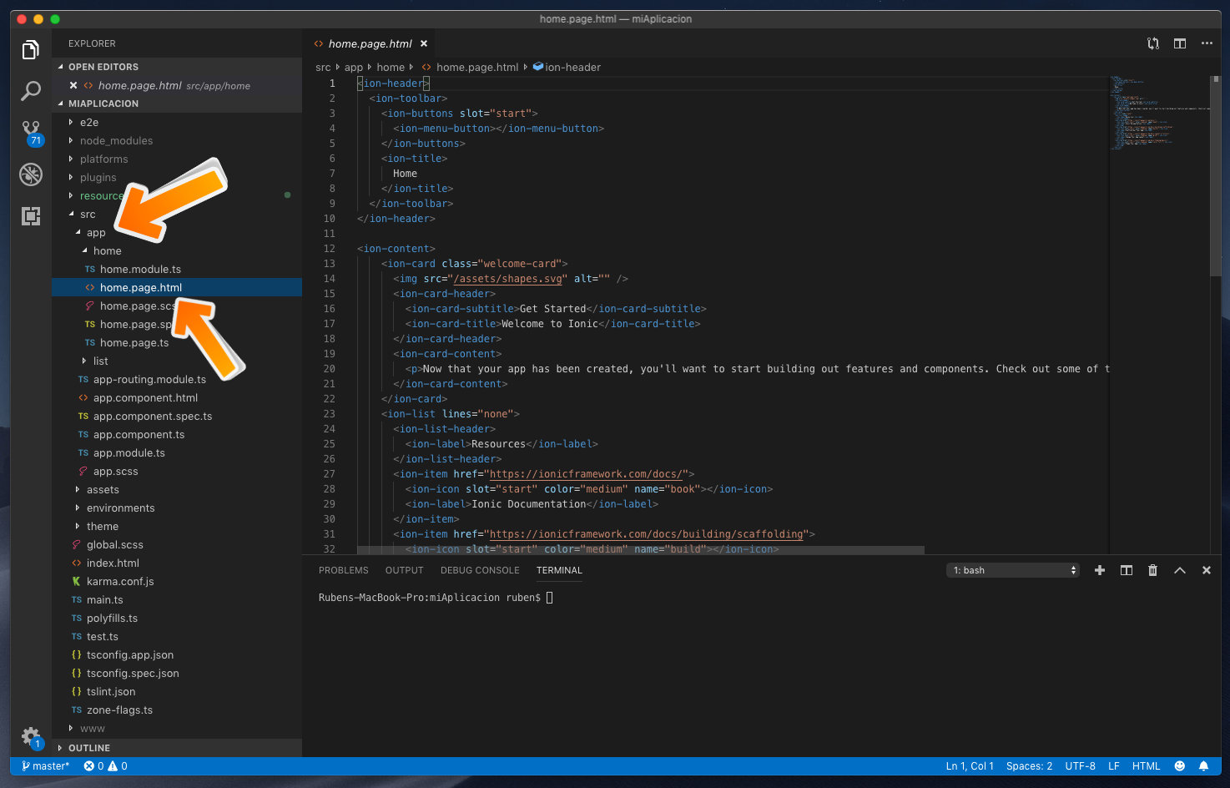The height and width of the screenshot is (788, 1230).
Task: Select the Explorer icon in the activity bar
Action: 31,49
